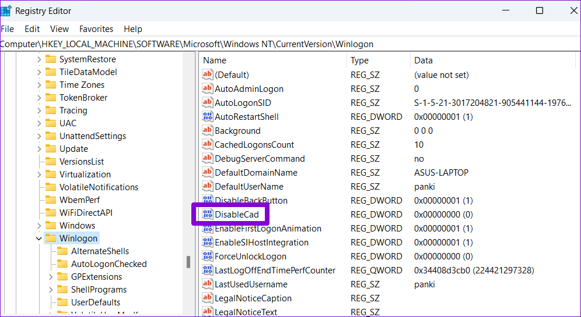Expand the Time Zones key
Viewport: 581px width, 317px height.
point(39,85)
